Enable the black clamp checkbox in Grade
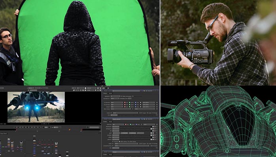 (119, 142)
